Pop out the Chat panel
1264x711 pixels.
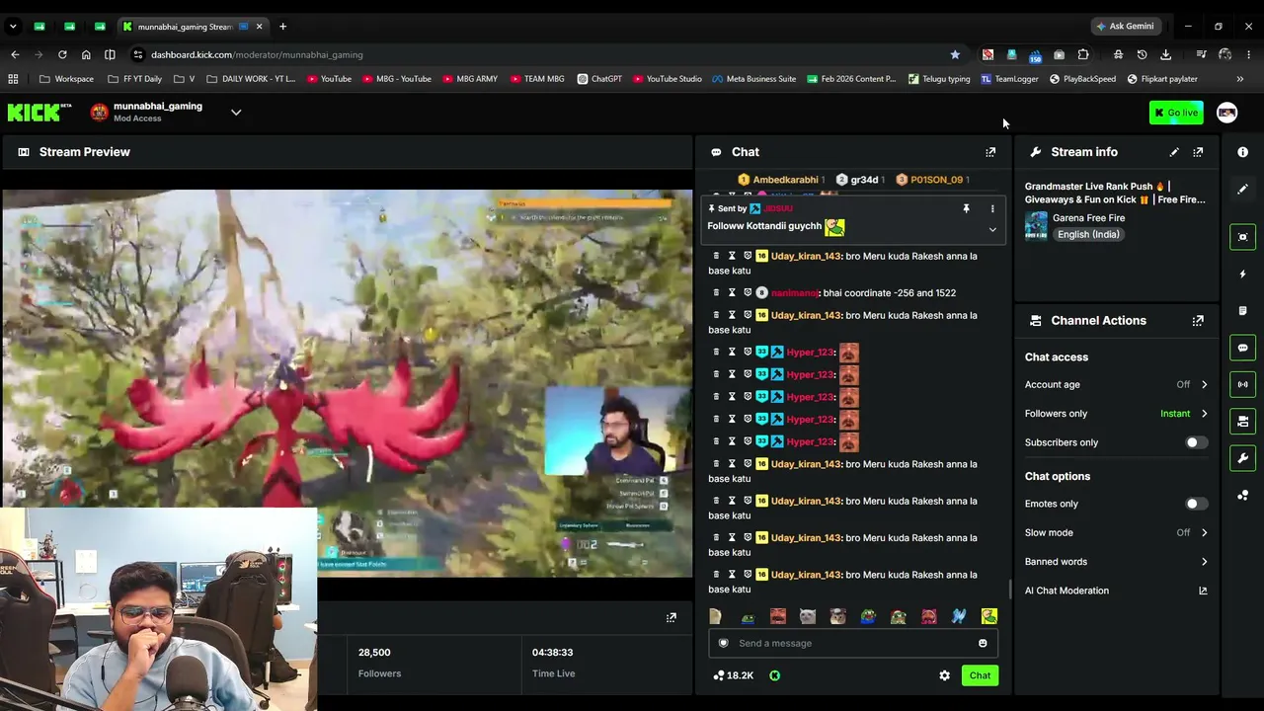coord(990,152)
